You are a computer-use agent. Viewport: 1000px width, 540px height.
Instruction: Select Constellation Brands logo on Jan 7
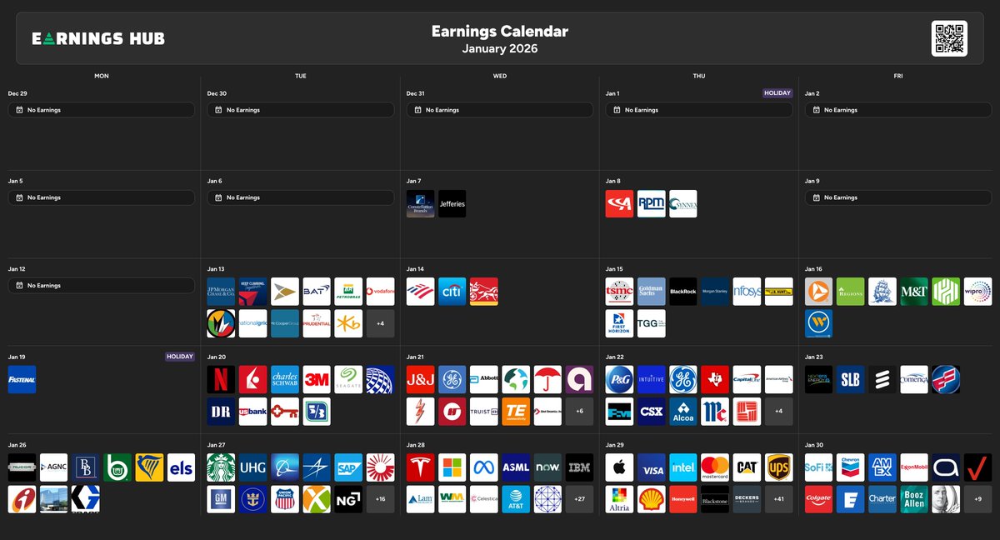point(421,204)
